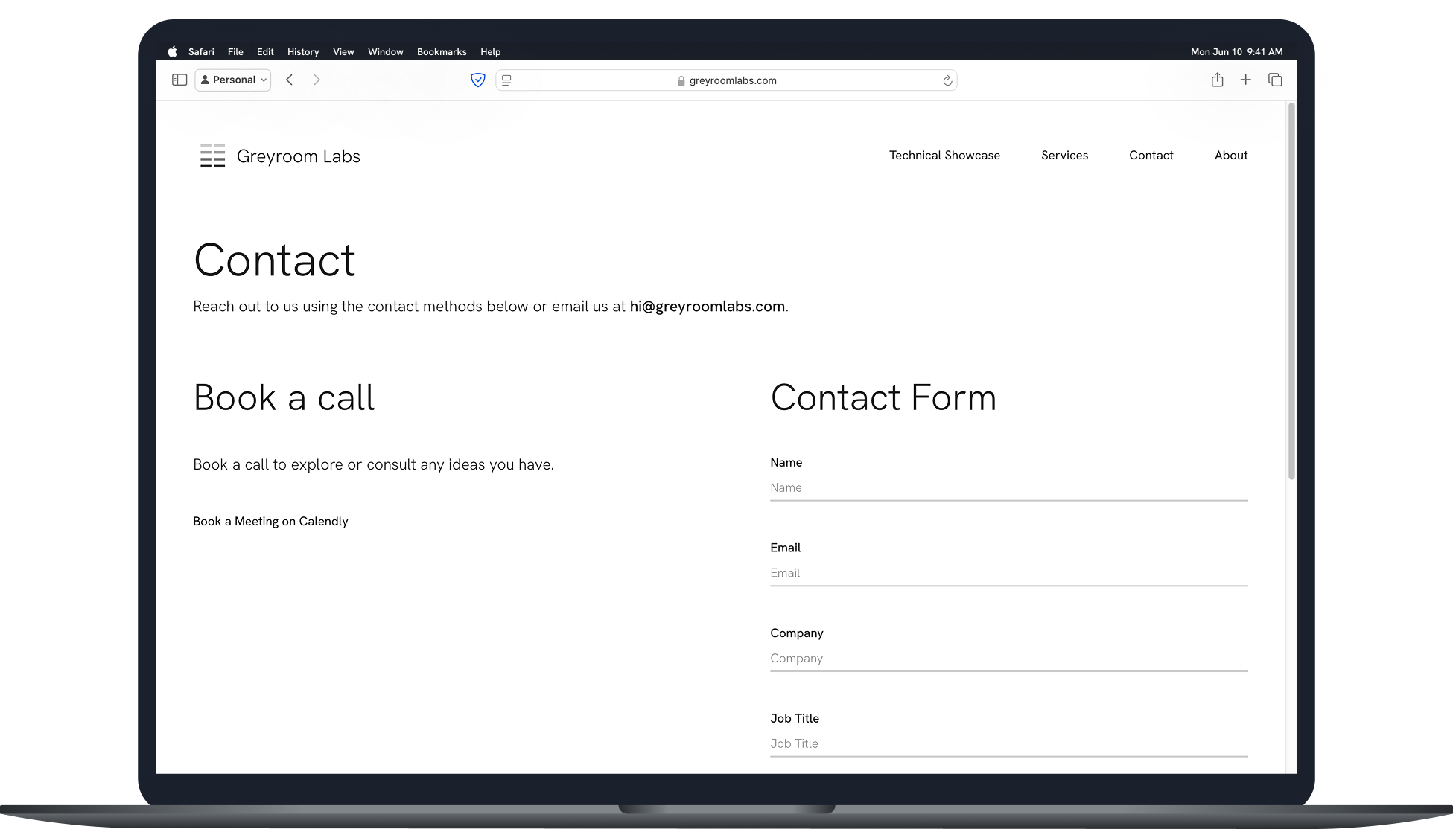
Task: Open the Apple menu
Action: pyautogui.click(x=173, y=52)
